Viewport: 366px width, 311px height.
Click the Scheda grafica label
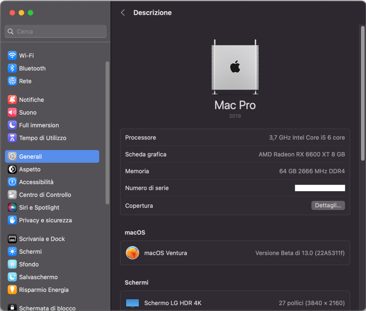tap(146, 154)
